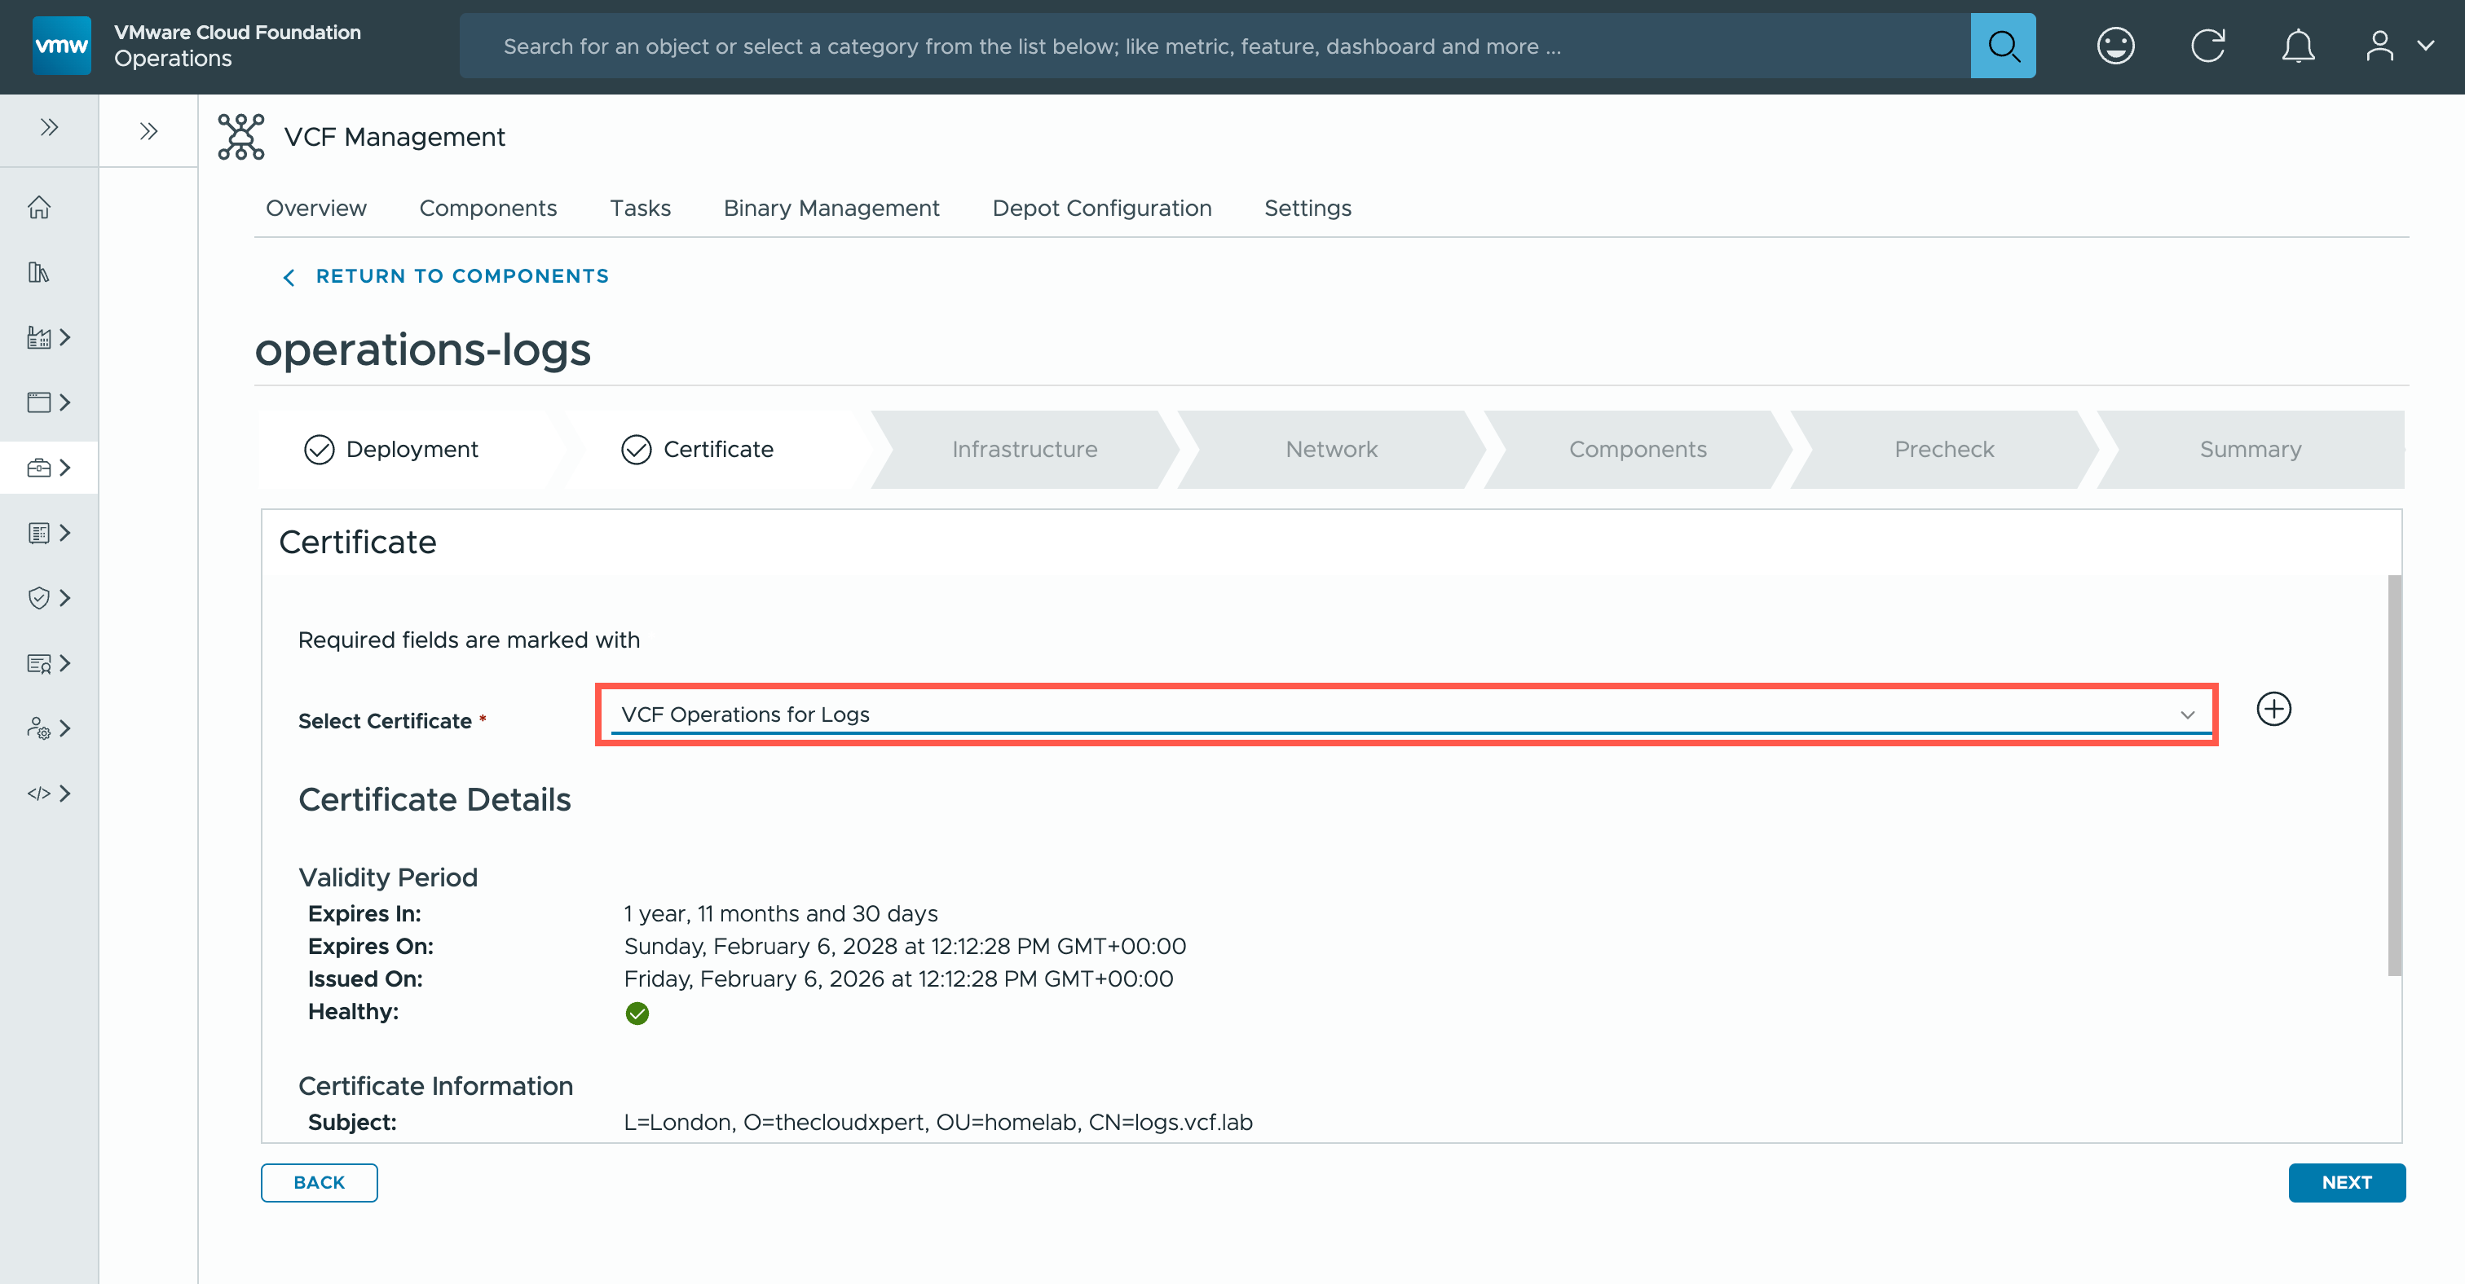This screenshot has width=2465, height=1284.
Task: Click the search magnifier button
Action: click(2002, 46)
